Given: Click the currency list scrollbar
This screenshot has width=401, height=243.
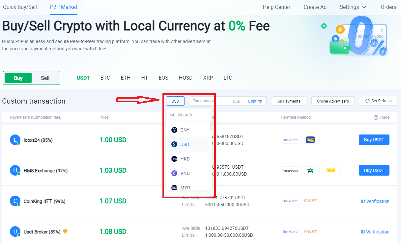Looking at the screenshot, I should point(211,126).
